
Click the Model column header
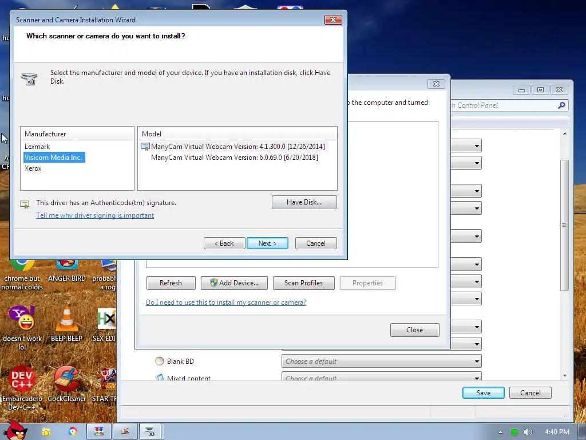coord(237,134)
